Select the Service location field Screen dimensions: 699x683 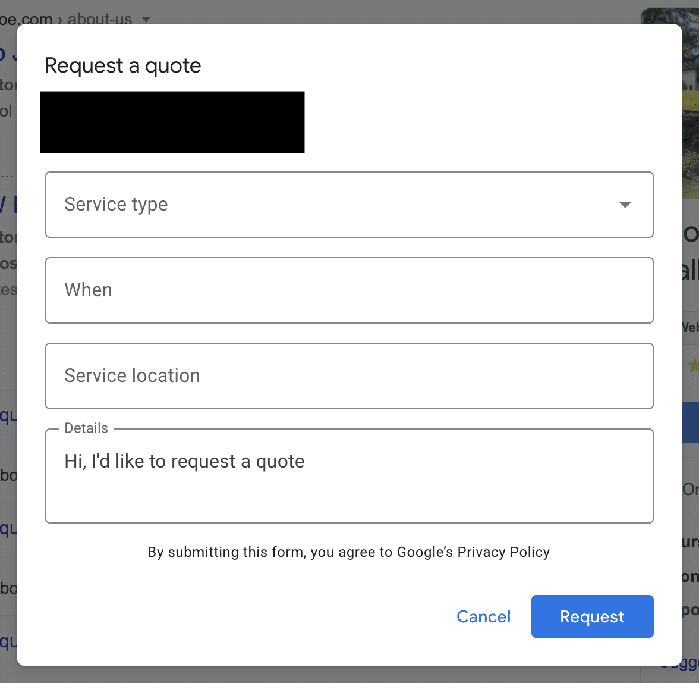[349, 375]
